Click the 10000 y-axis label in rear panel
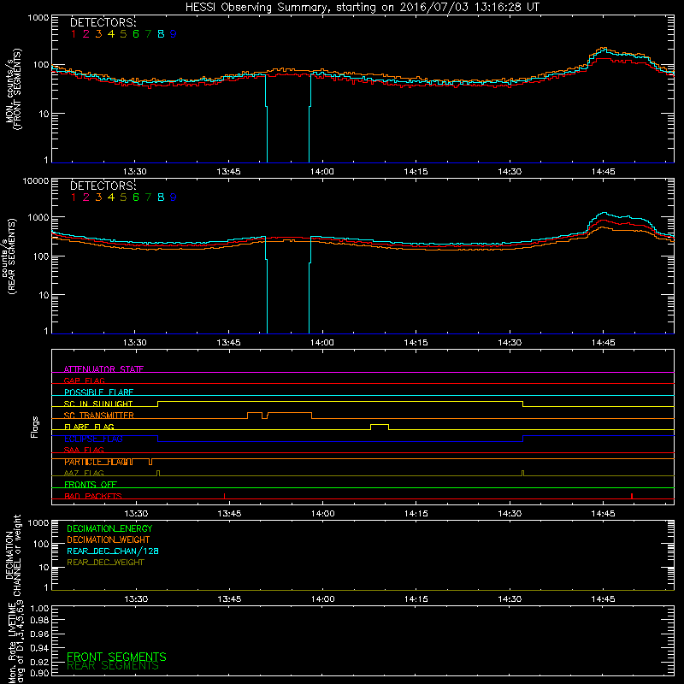 pyautogui.click(x=36, y=180)
